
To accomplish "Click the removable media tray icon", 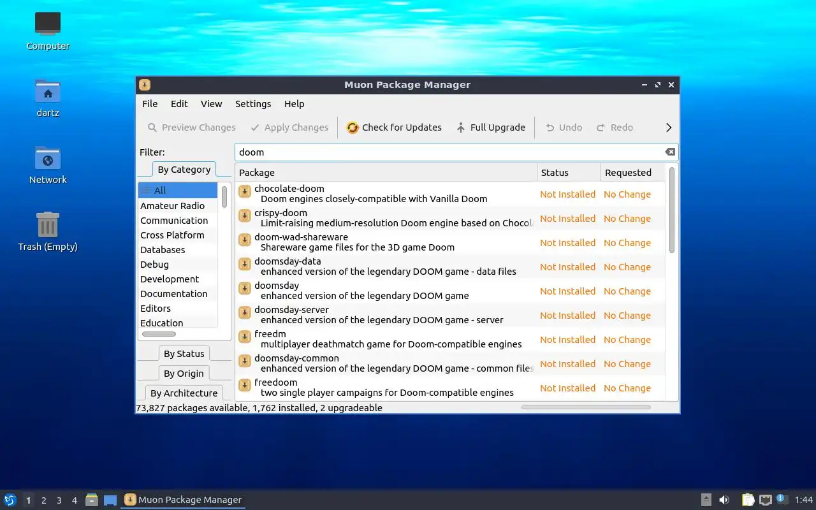I will point(706,500).
